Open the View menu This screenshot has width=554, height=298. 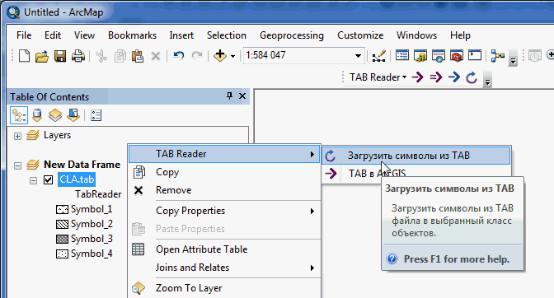pyautogui.click(x=84, y=35)
